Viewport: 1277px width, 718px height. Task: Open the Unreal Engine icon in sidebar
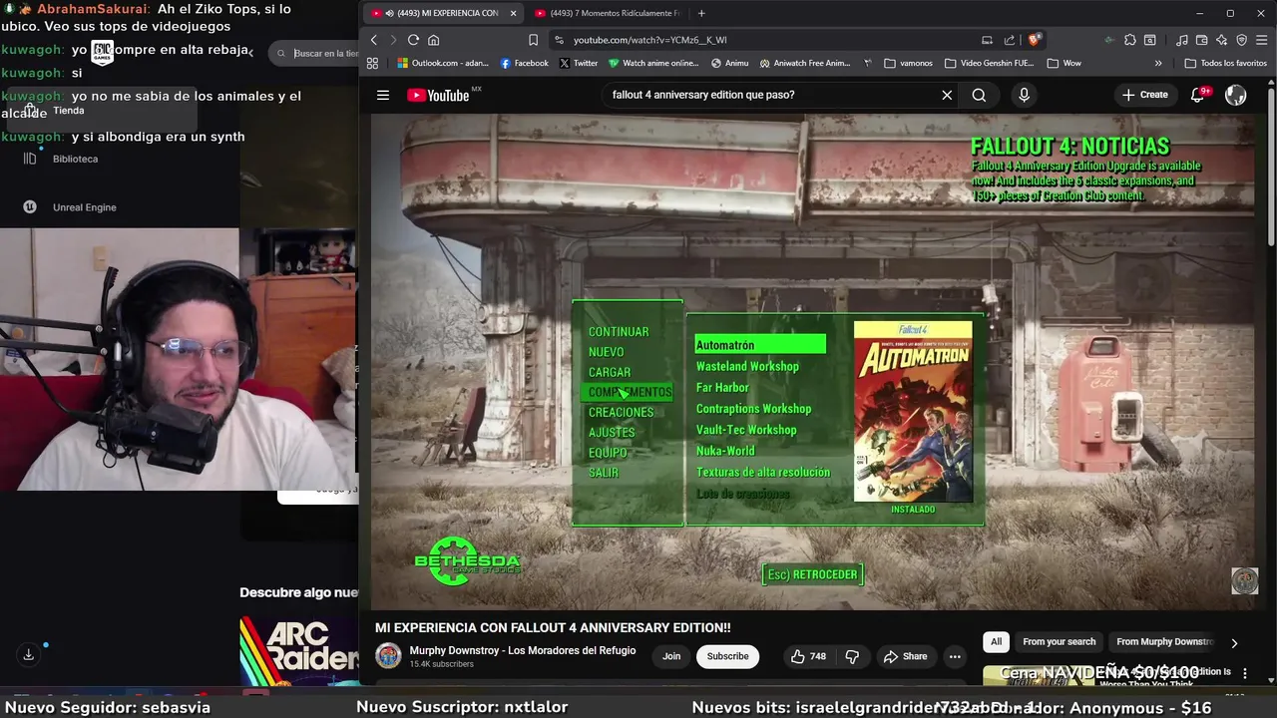coord(30,206)
